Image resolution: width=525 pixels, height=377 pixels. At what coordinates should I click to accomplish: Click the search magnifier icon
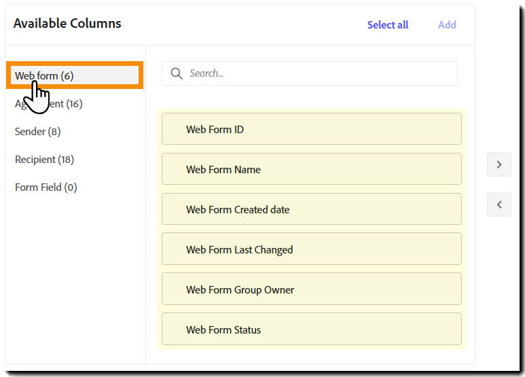point(177,73)
